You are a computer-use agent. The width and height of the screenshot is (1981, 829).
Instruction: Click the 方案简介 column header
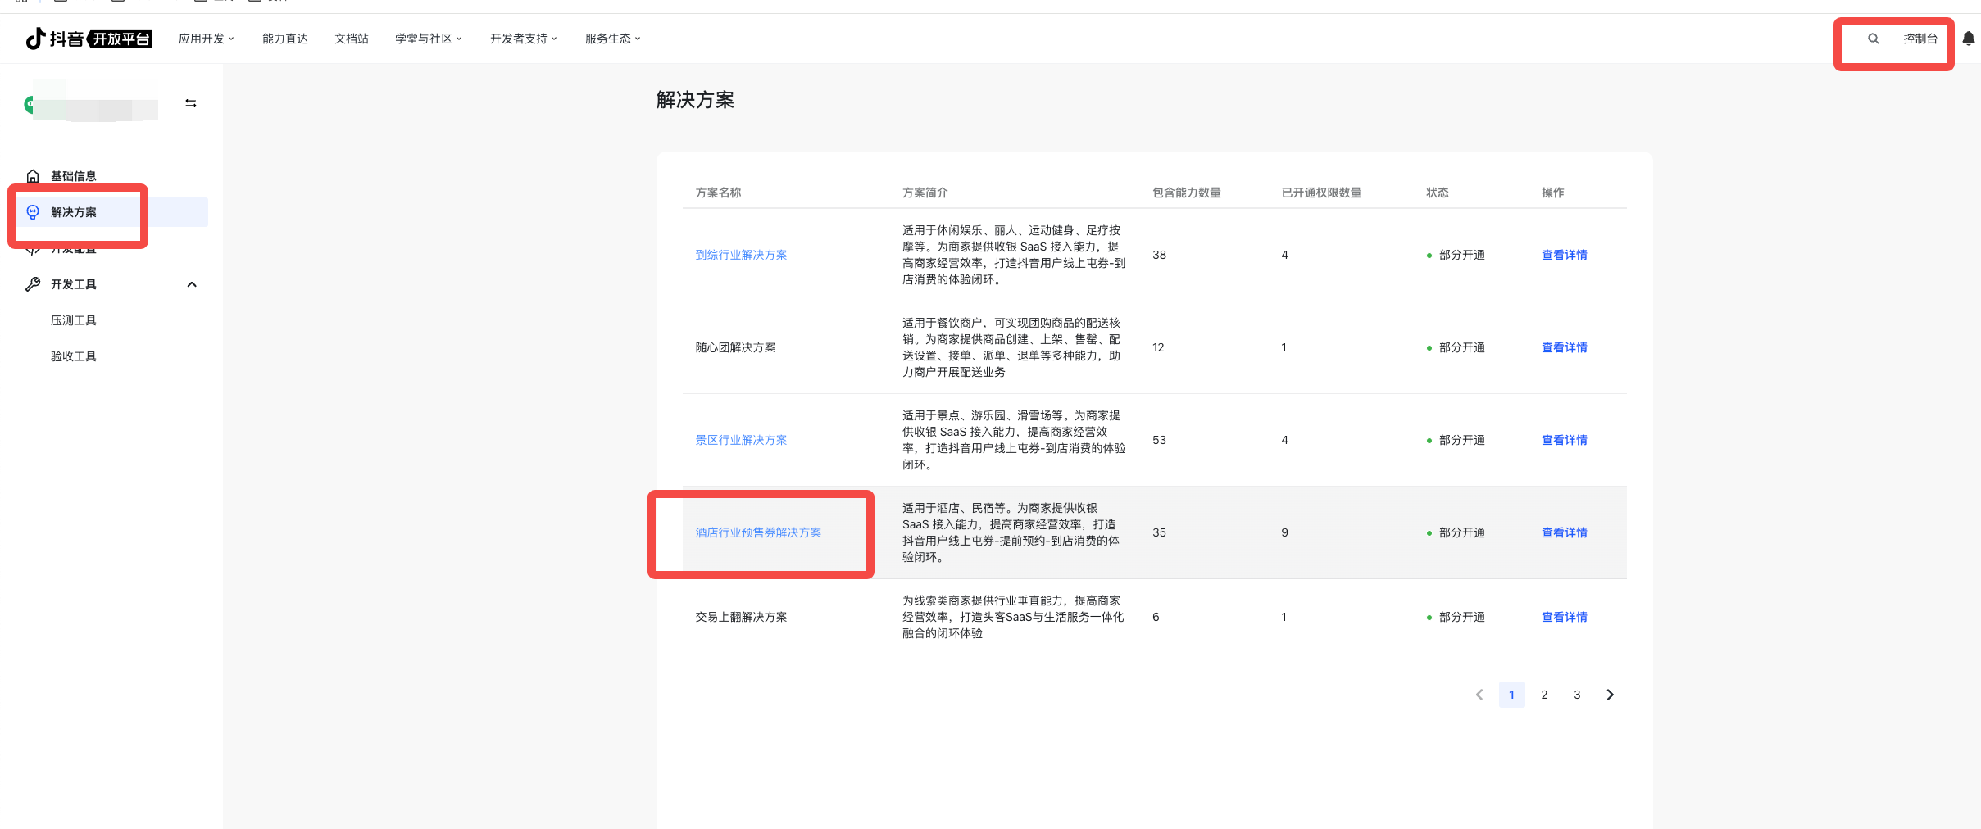click(x=925, y=193)
